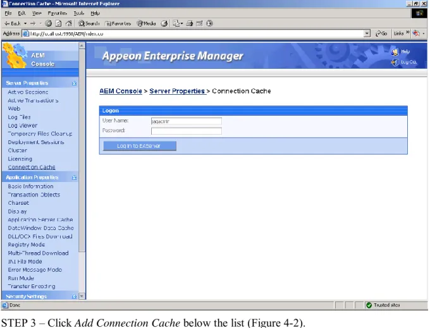Screen dimensions: 430x328
Task: Click the Refresh page icon
Action: (x=58, y=23)
